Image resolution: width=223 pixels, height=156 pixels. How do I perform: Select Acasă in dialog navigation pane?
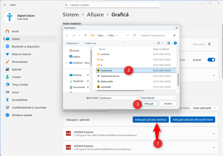[74, 51]
